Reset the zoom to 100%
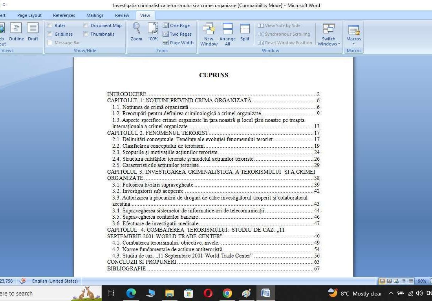Image resolution: width=432 pixels, height=301 pixels. pyautogui.click(x=153, y=31)
